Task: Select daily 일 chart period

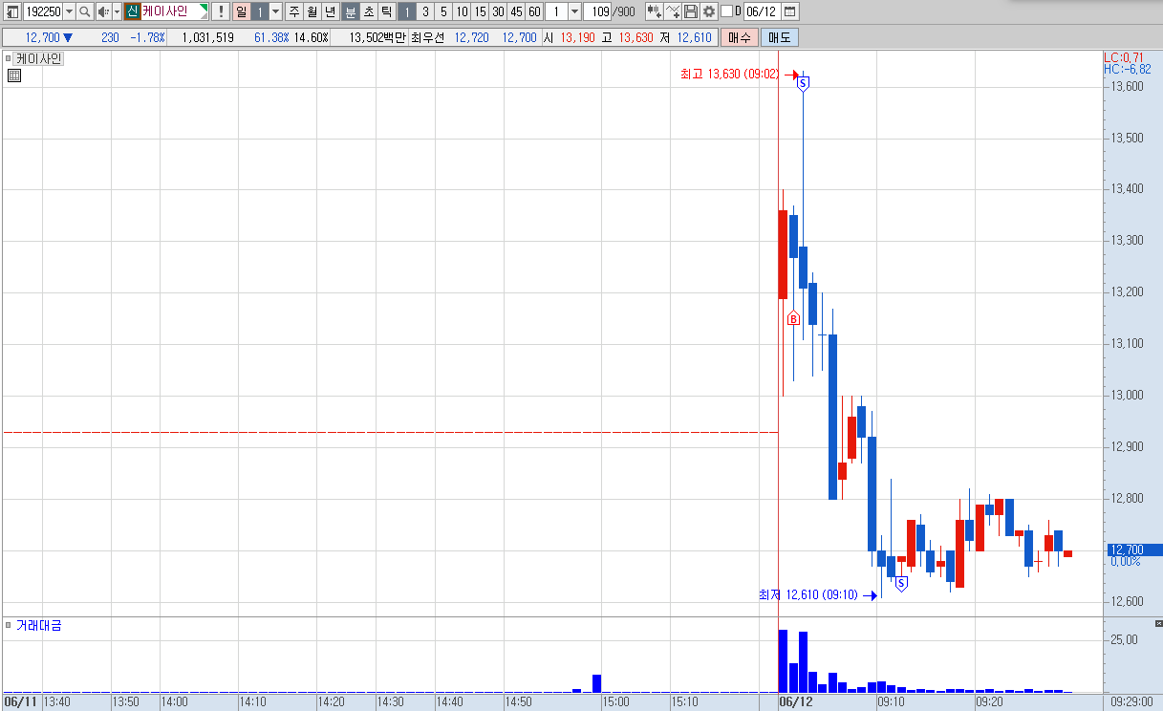Action: [241, 11]
